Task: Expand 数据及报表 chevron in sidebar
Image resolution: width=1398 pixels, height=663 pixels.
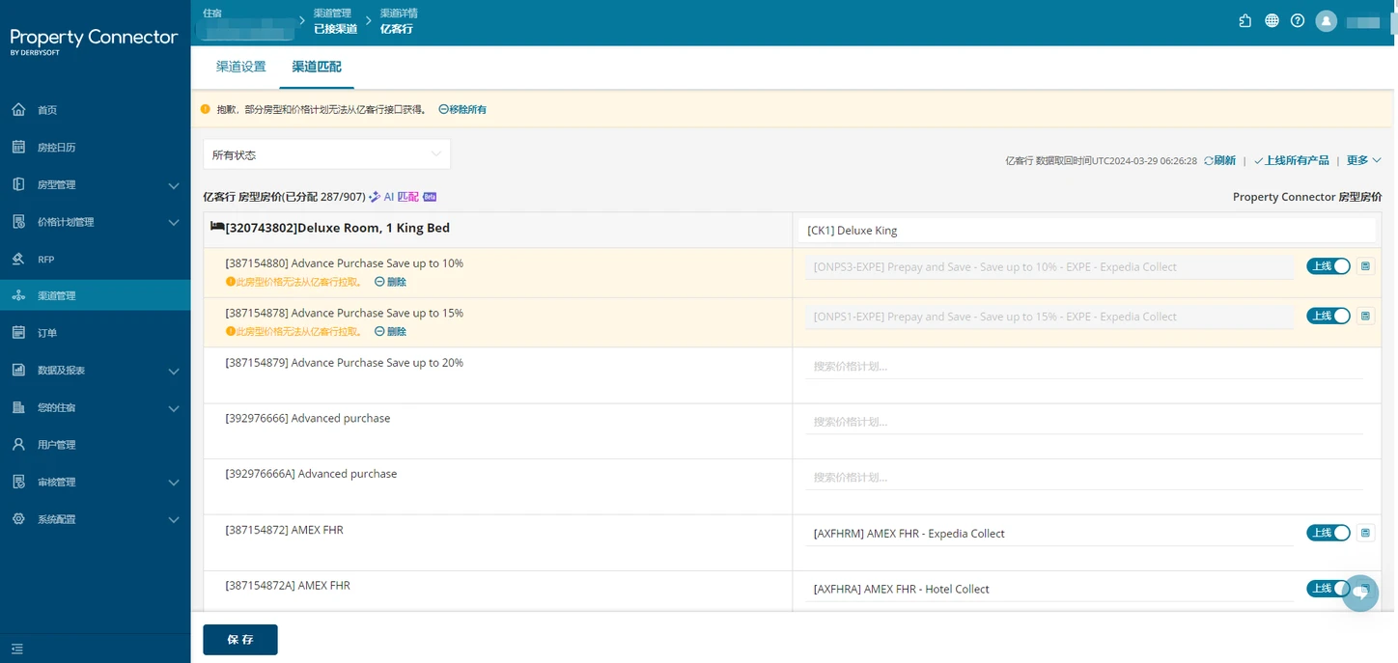Action: click(x=174, y=371)
